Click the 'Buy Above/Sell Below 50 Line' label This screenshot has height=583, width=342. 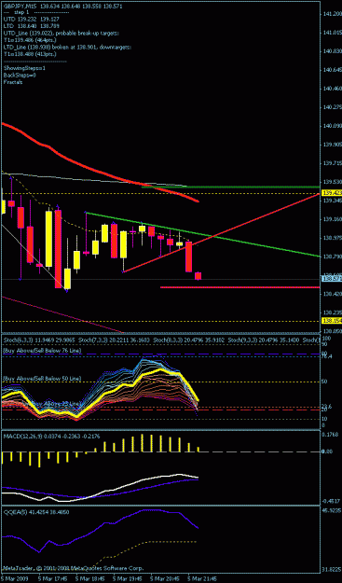pos(42,378)
